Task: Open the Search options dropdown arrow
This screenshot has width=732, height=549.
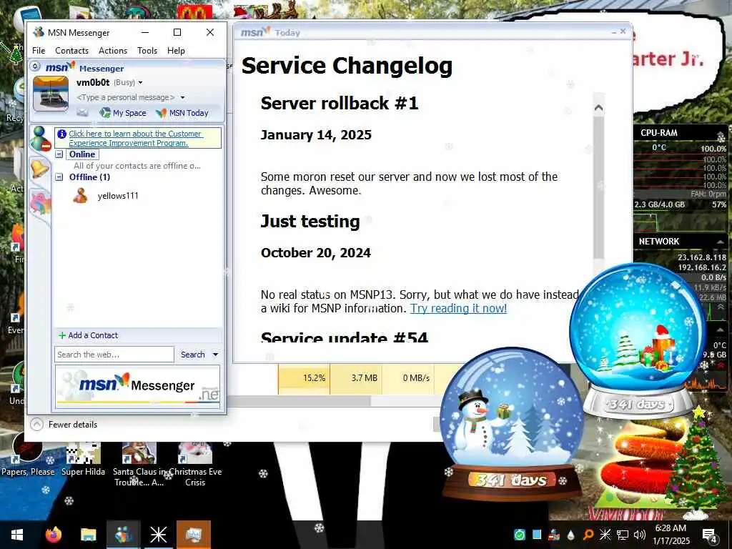Action: click(215, 355)
